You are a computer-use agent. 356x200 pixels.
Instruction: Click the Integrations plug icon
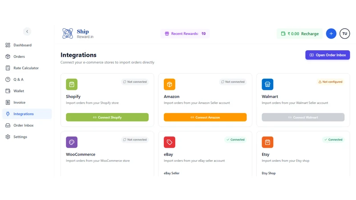[x=8, y=114]
